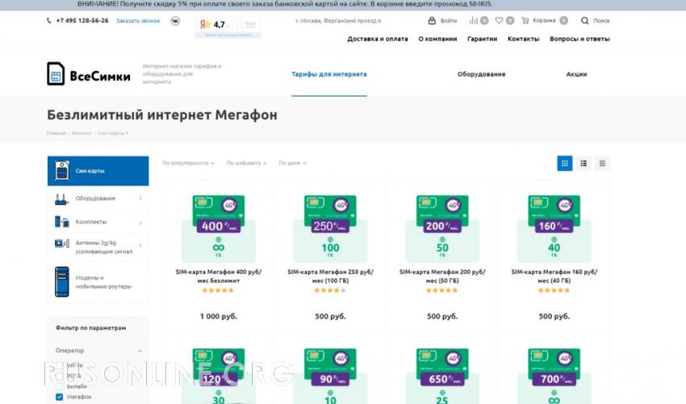The height and width of the screenshot is (404, 686).
Task: Open the 700 руб/мес SIM card image
Action: [554, 376]
